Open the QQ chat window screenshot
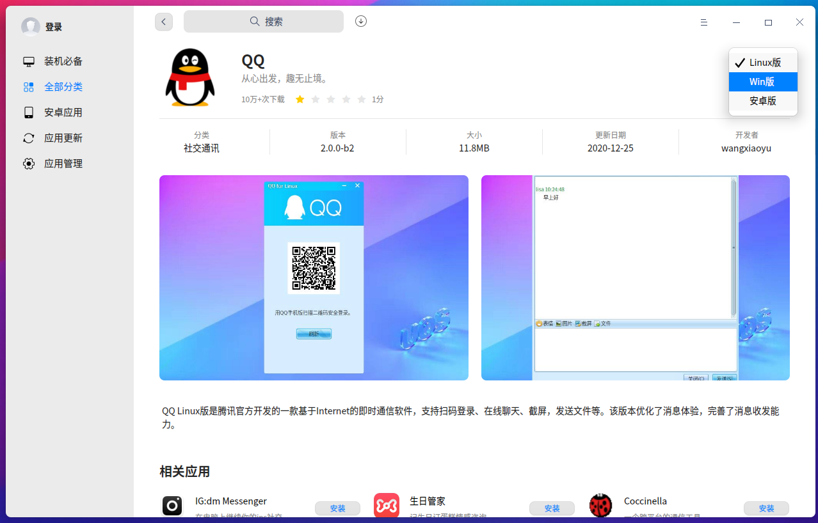Viewport: 818px width, 523px height. coord(636,277)
